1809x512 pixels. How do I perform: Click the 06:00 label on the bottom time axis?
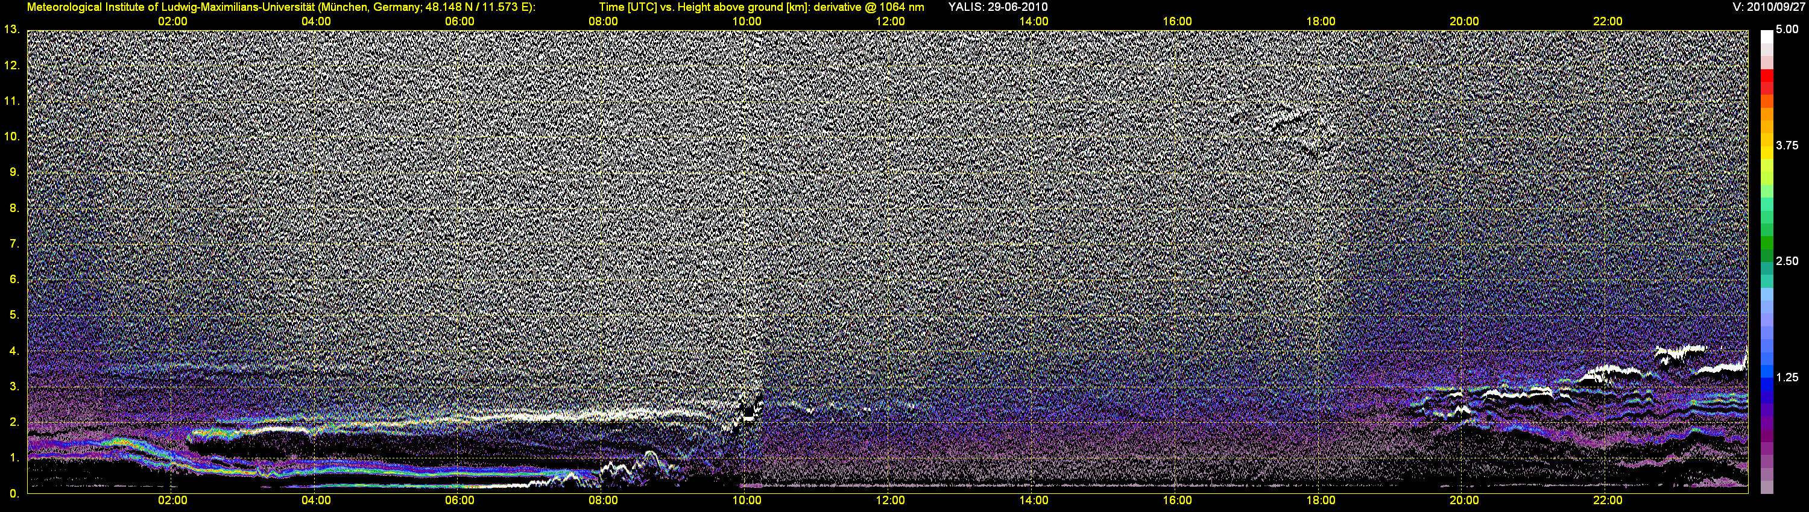[460, 501]
